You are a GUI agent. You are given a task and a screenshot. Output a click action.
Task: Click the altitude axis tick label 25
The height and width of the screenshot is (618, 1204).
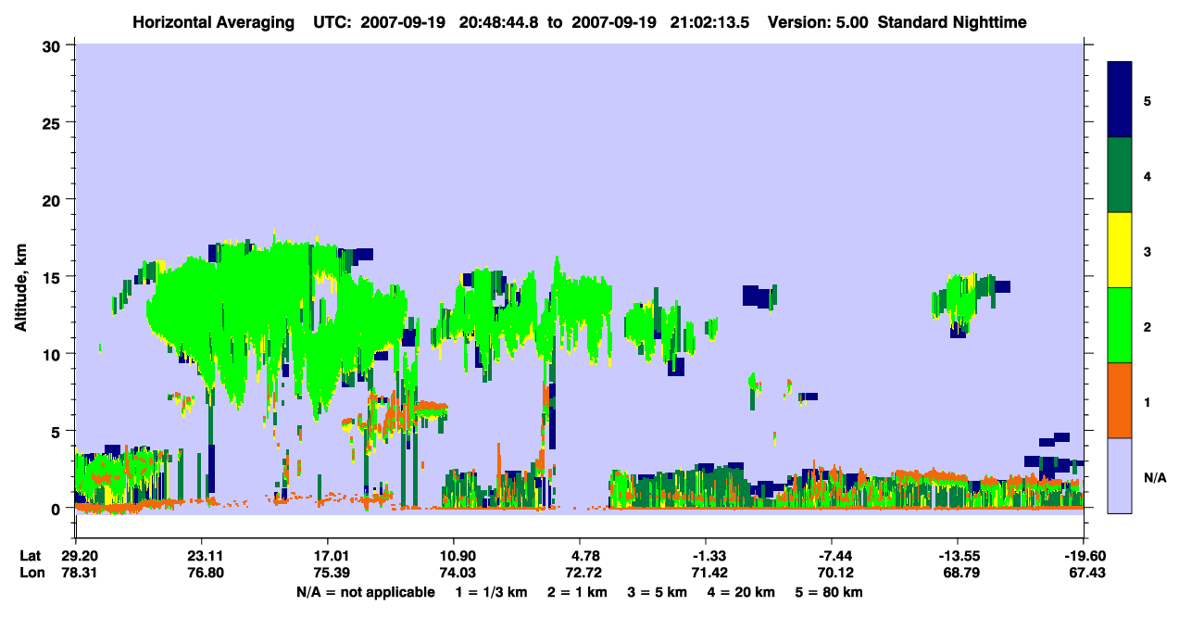[x=54, y=122]
